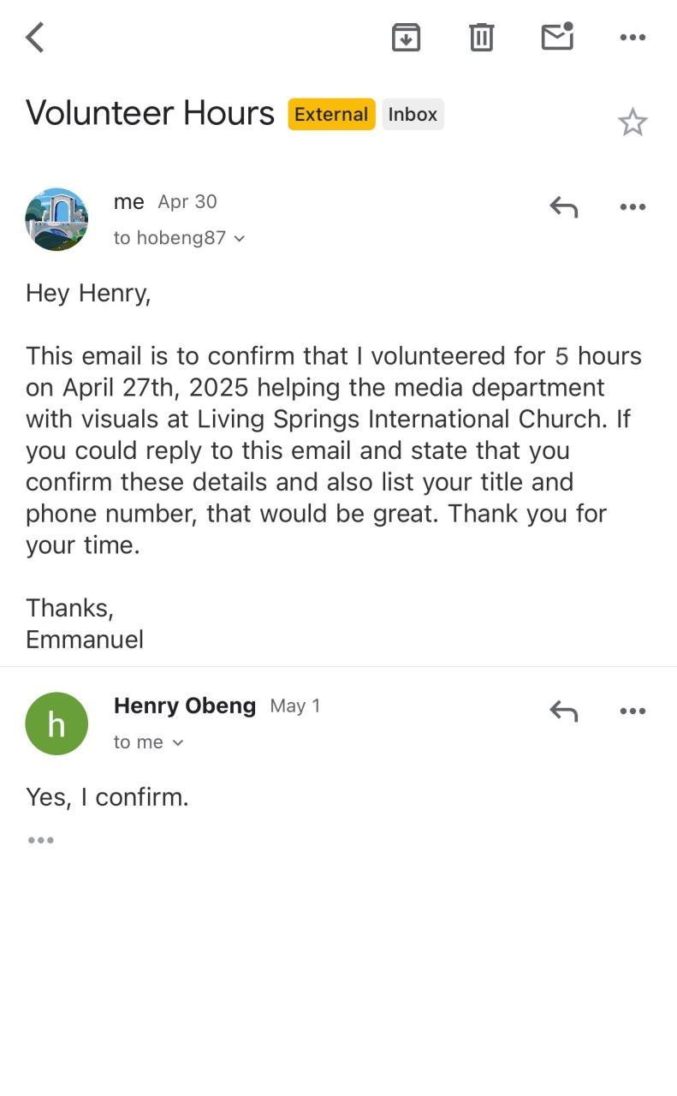This screenshot has height=1096, width=677.
Task: Tap the Volunteer Hours subject title
Action: pos(150,113)
